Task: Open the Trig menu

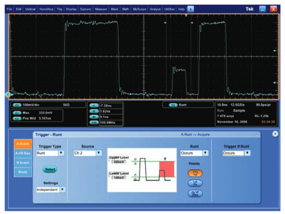Action: (59, 9)
